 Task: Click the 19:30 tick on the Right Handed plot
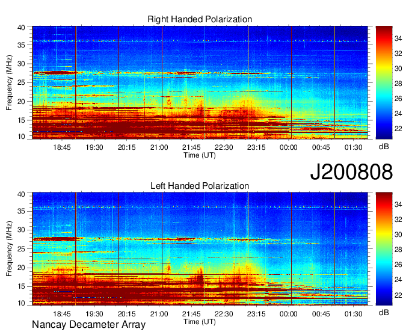(x=94, y=147)
